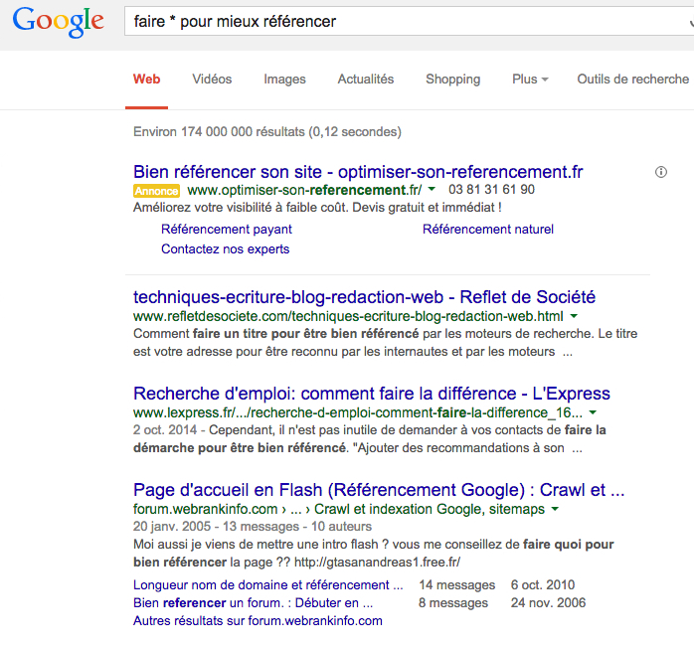Open Outils de recherche
694x648 pixels.
pyautogui.click(x=633, y=80)
